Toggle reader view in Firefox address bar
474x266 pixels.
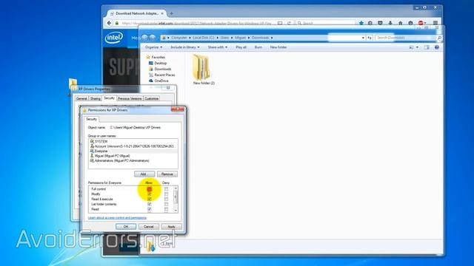[x=280, y=23]
